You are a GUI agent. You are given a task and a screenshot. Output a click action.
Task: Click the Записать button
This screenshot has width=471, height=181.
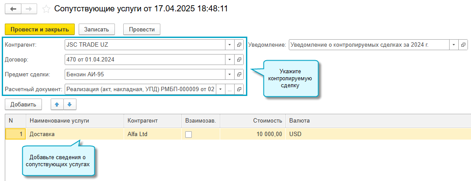[97, 29]
